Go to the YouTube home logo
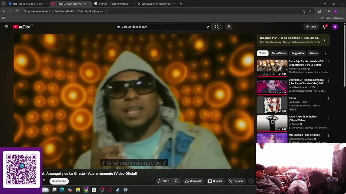This screenshot has height=194, width=346. pos(21,27)
